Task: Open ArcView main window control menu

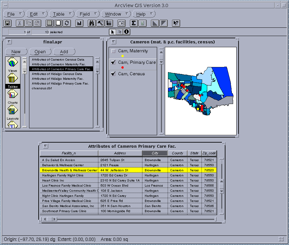Action: coord(5,5)
